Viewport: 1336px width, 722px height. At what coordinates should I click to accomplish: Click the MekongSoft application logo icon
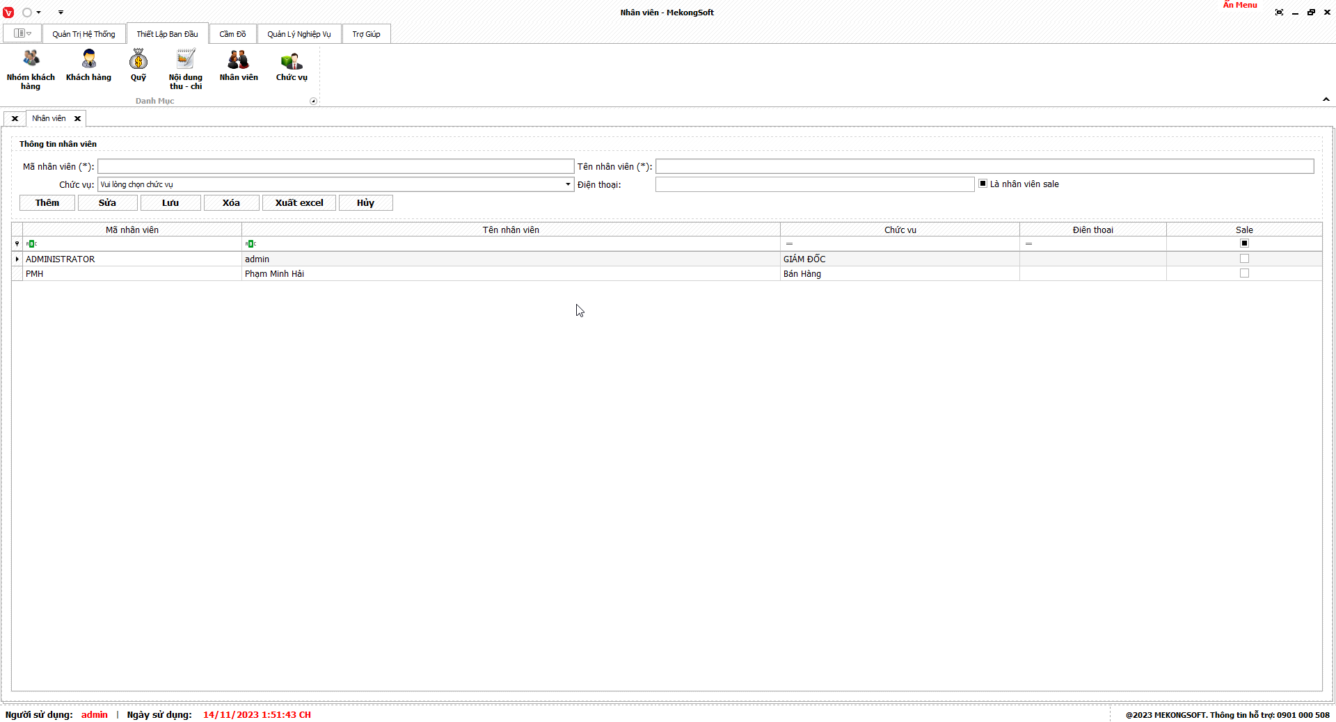[8, 13]
